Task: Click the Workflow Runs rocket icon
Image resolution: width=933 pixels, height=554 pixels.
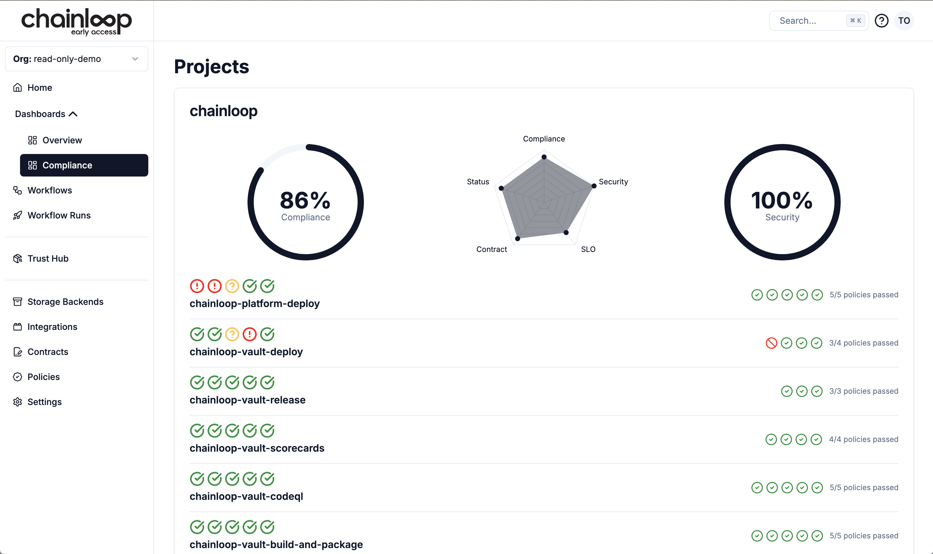Action: 18,215
